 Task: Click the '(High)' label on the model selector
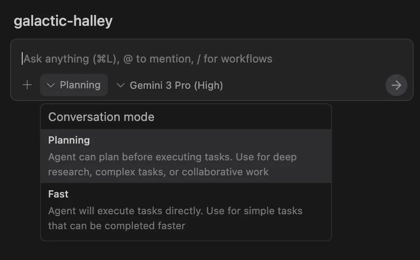[209, 85]
